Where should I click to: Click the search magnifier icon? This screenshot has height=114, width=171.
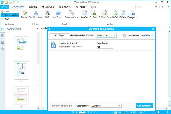tap(156, 7)
